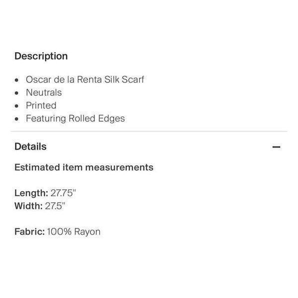Click the divider line above Details
Viewport: 298px width, 298px height.
point(149,131)
